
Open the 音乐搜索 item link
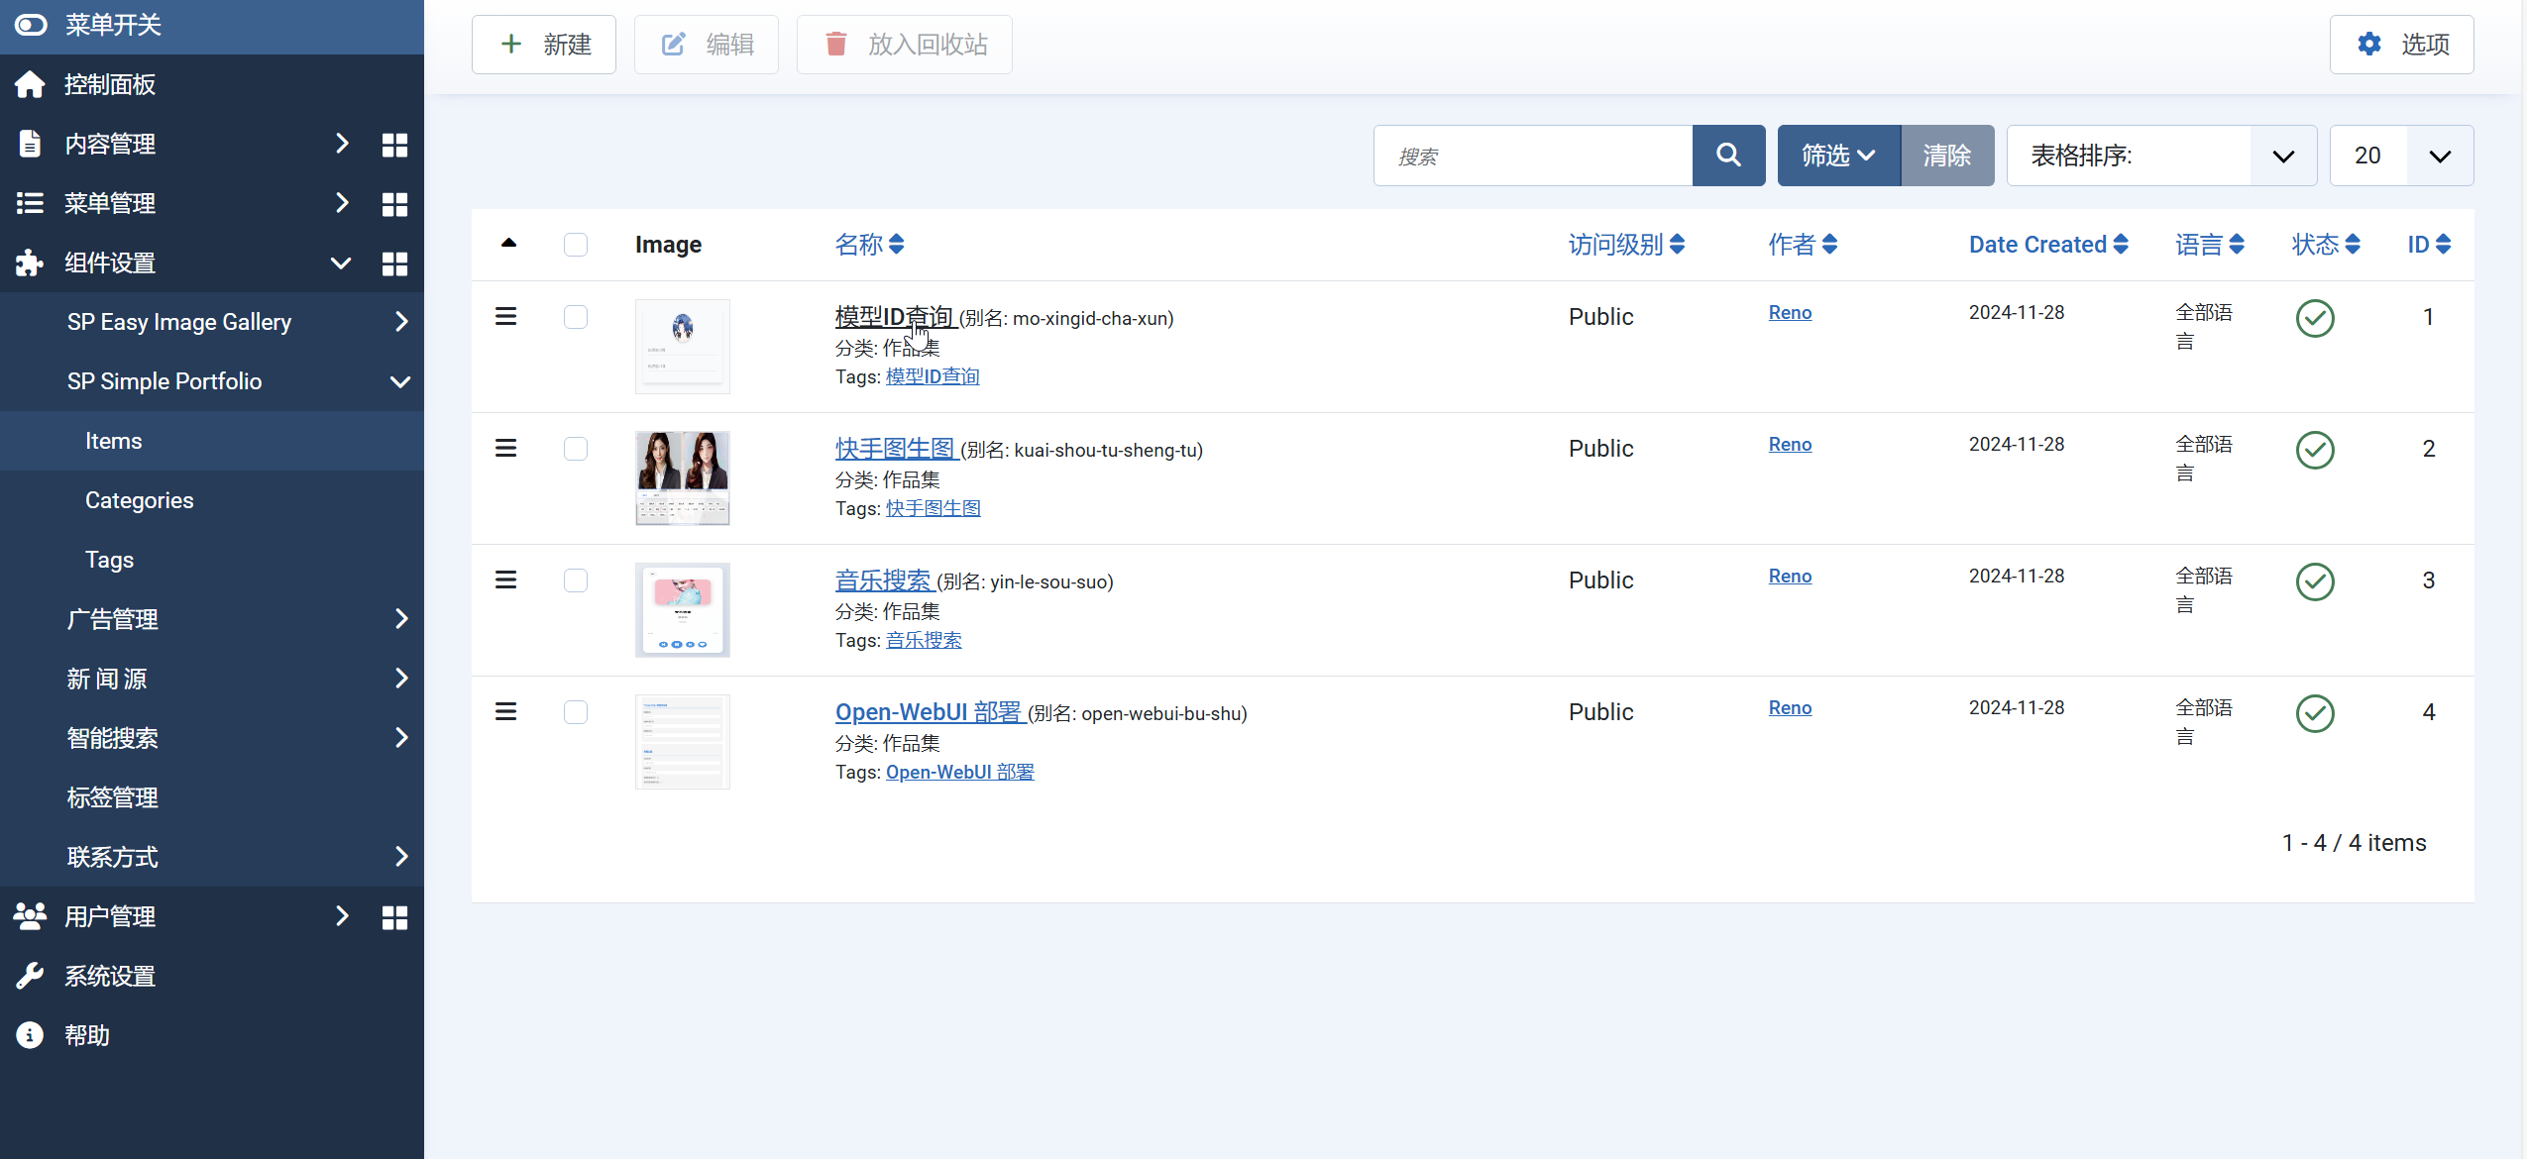pos(883,580)
